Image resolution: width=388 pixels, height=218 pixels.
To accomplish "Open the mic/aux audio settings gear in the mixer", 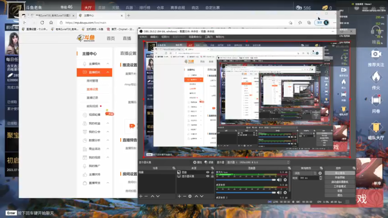I will point(285,180).
